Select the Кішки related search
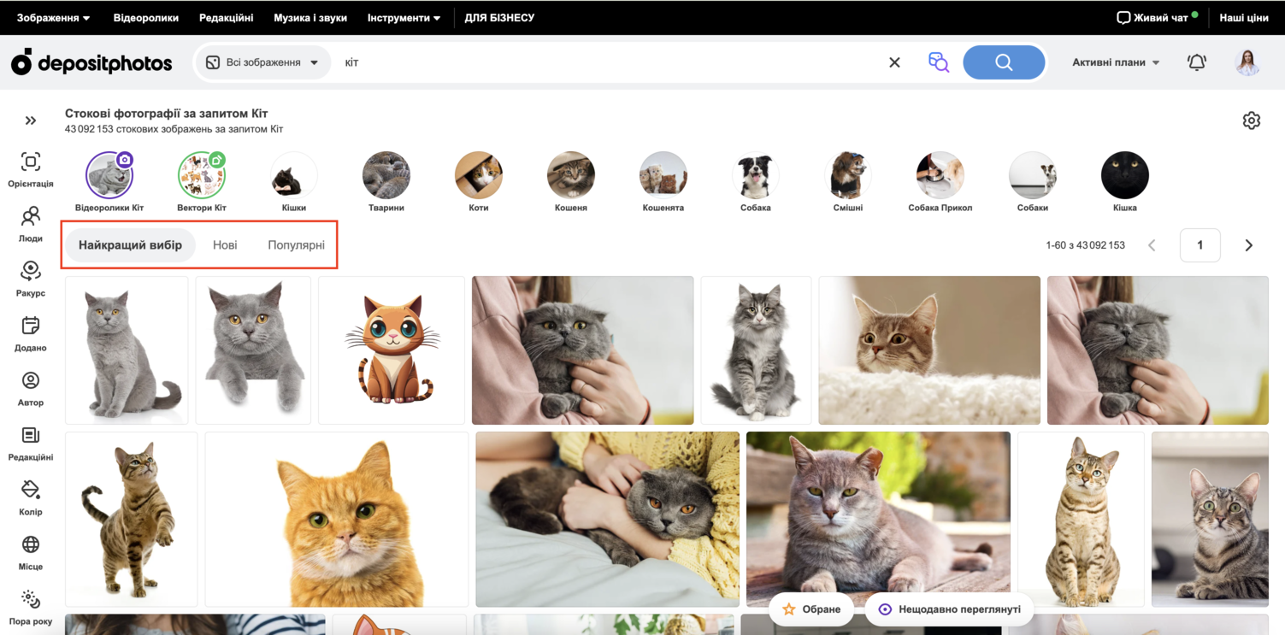The height and width of the screenshot is (635, 1285). coord(294,181)
